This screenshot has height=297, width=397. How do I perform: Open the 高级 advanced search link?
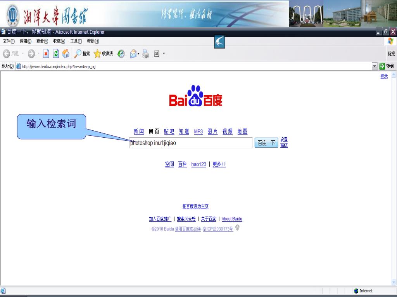coord(284,145)
